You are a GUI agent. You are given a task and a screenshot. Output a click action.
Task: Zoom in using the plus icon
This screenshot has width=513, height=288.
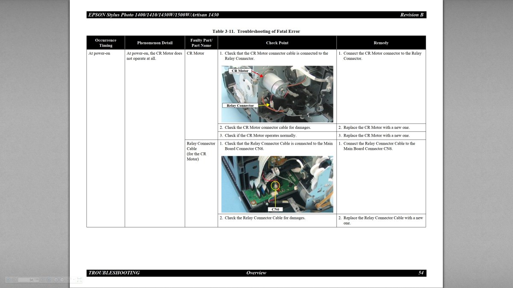tap(56, 279)
